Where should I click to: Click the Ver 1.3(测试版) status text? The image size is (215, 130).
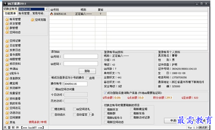coord(198,128)
